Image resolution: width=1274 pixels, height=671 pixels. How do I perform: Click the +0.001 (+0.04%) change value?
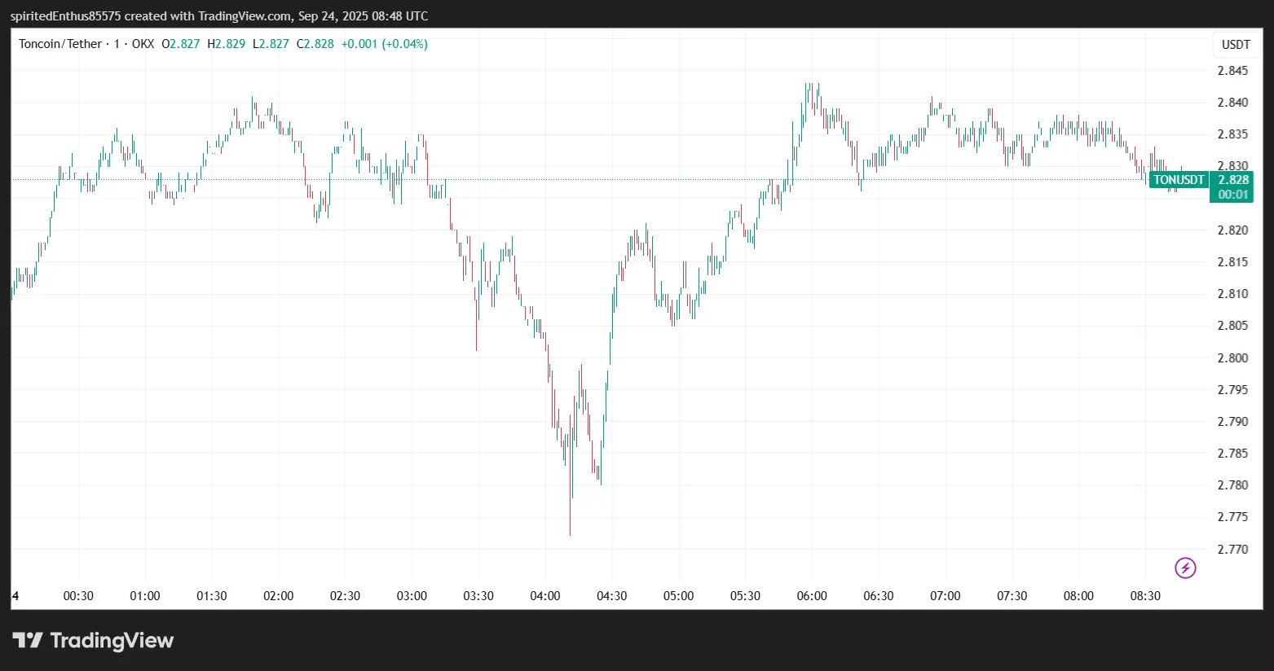tap(384, 44)
